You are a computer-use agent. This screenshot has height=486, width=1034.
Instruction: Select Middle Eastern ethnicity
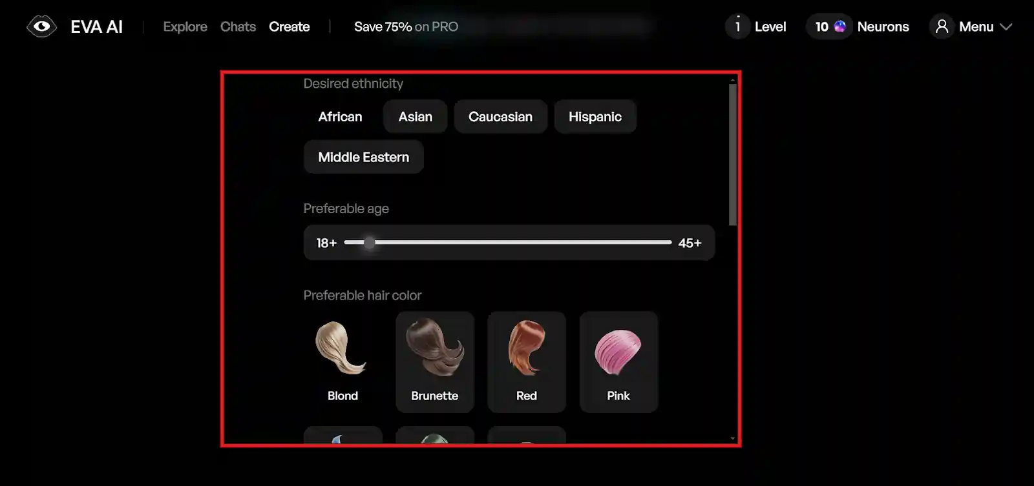click(x=363, y=157)
